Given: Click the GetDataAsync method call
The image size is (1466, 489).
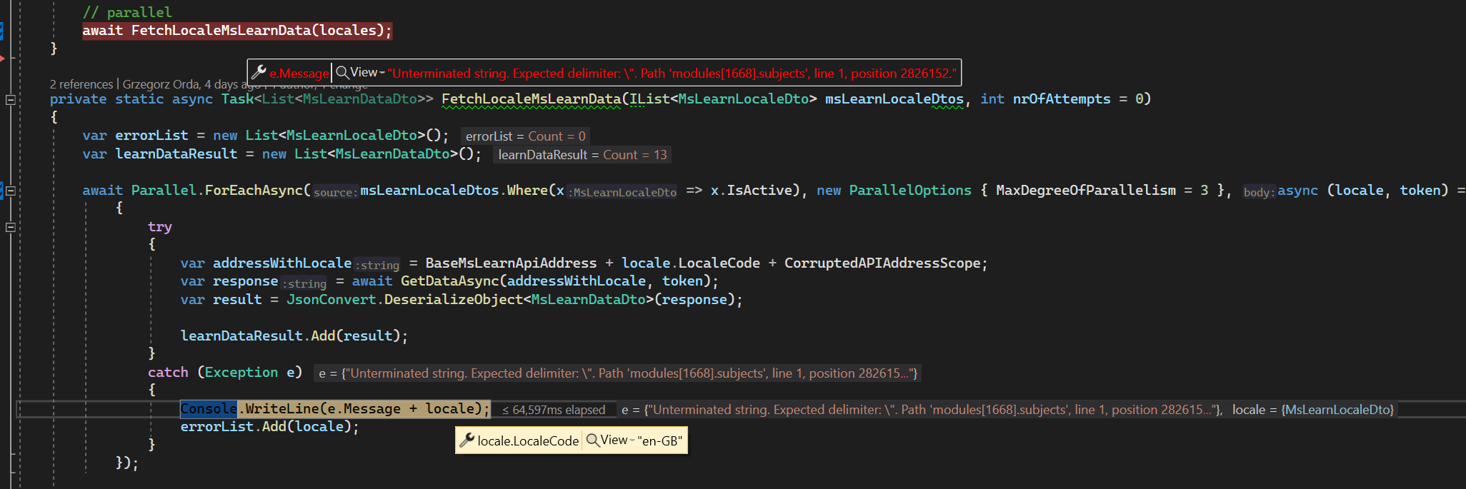Looking at the screenshot, I should pos(449,281).
